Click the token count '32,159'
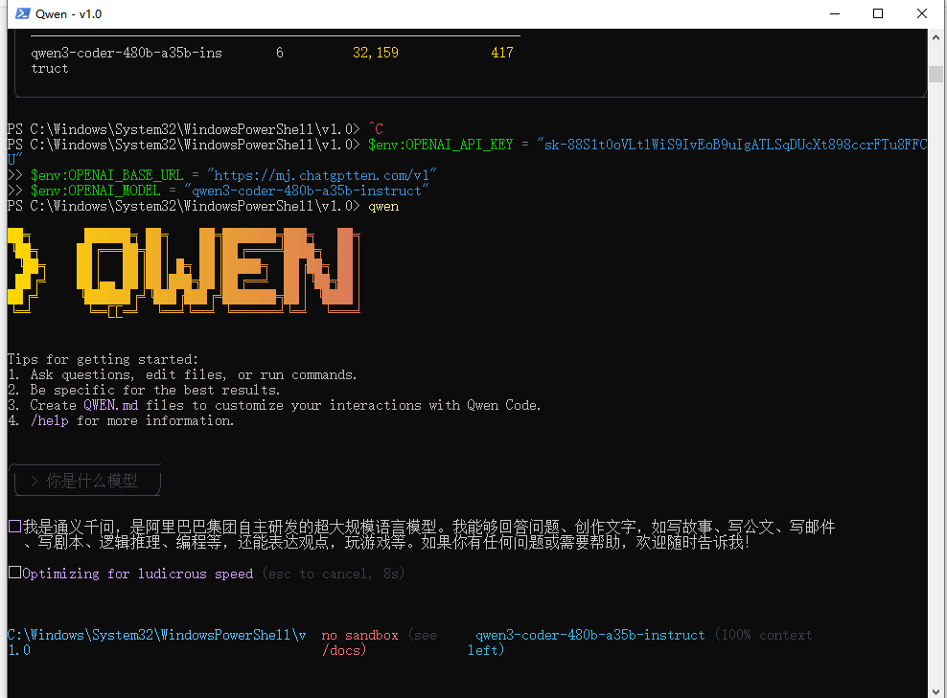Screen dimensions: 947x698 click(376, 53)
